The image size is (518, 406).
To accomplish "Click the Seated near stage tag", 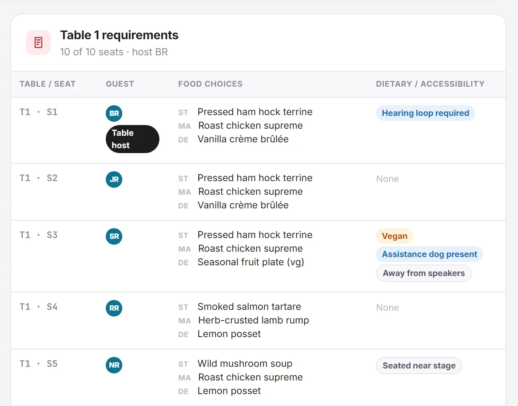I will tap(419, 366).
